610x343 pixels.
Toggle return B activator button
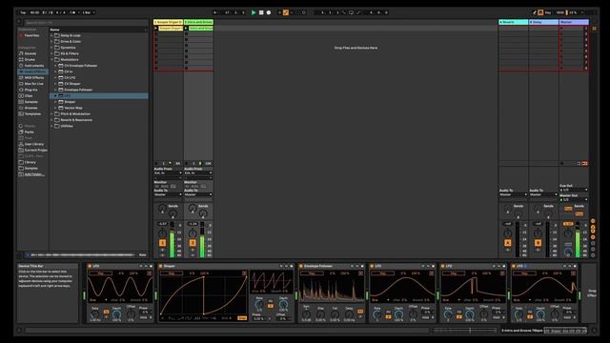pyautogui.click(x=538, y=243)
